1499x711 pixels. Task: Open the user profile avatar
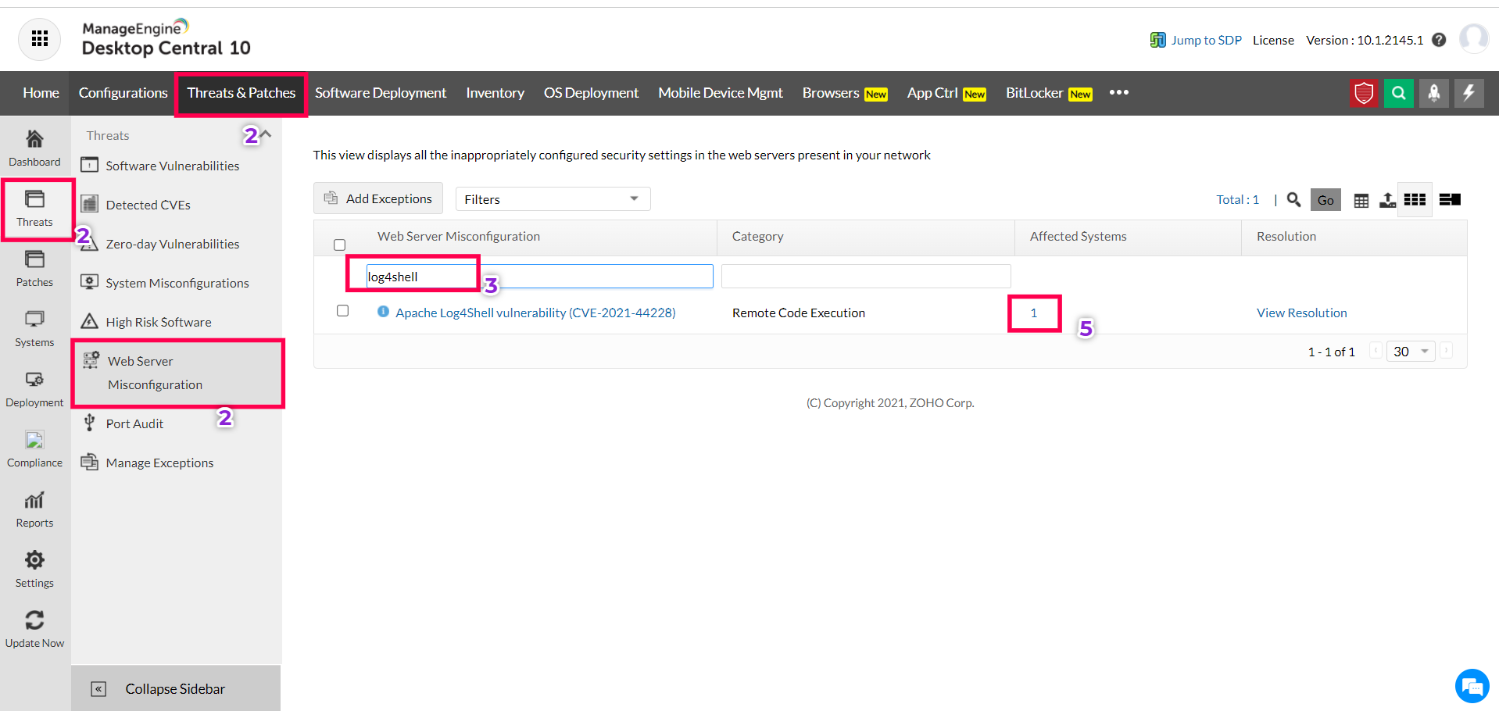1474,39
